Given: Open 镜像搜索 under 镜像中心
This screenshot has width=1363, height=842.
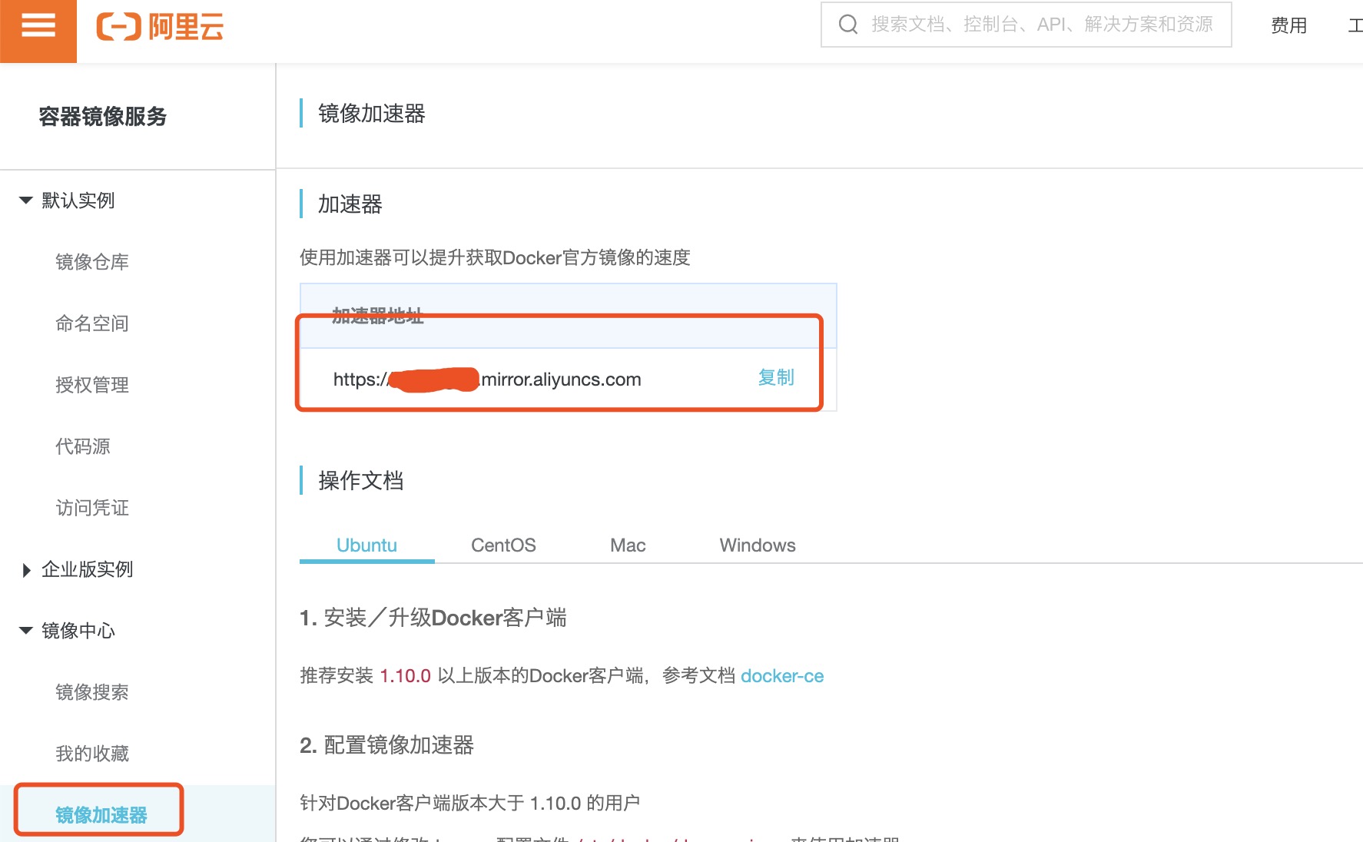Looking at the screenshot, I should pos(93,692).
